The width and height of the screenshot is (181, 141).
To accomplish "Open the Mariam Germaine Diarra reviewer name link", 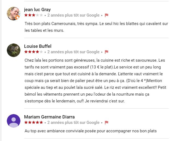I will 49,117.
